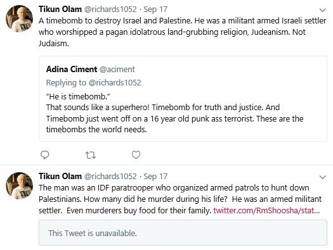Screen dimensions: 333x250
Task: Open first tweet's options chevron menu
Action: (323, 10)
